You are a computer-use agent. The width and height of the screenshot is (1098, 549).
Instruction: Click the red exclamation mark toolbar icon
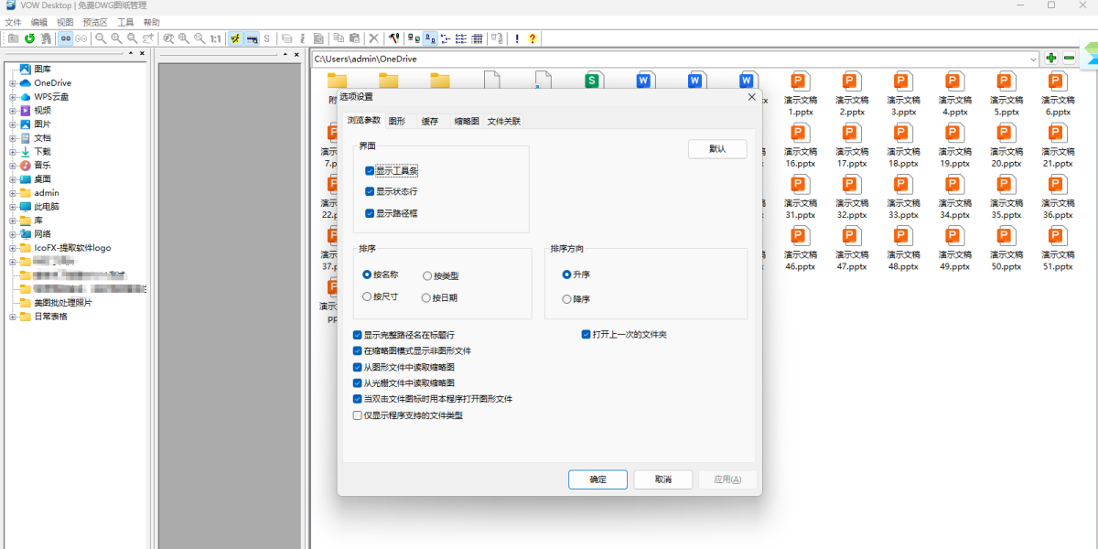[517, 38]
